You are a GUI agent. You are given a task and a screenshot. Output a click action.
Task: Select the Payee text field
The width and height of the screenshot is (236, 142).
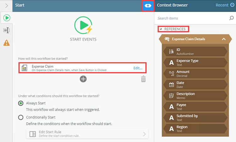[195, 107]
